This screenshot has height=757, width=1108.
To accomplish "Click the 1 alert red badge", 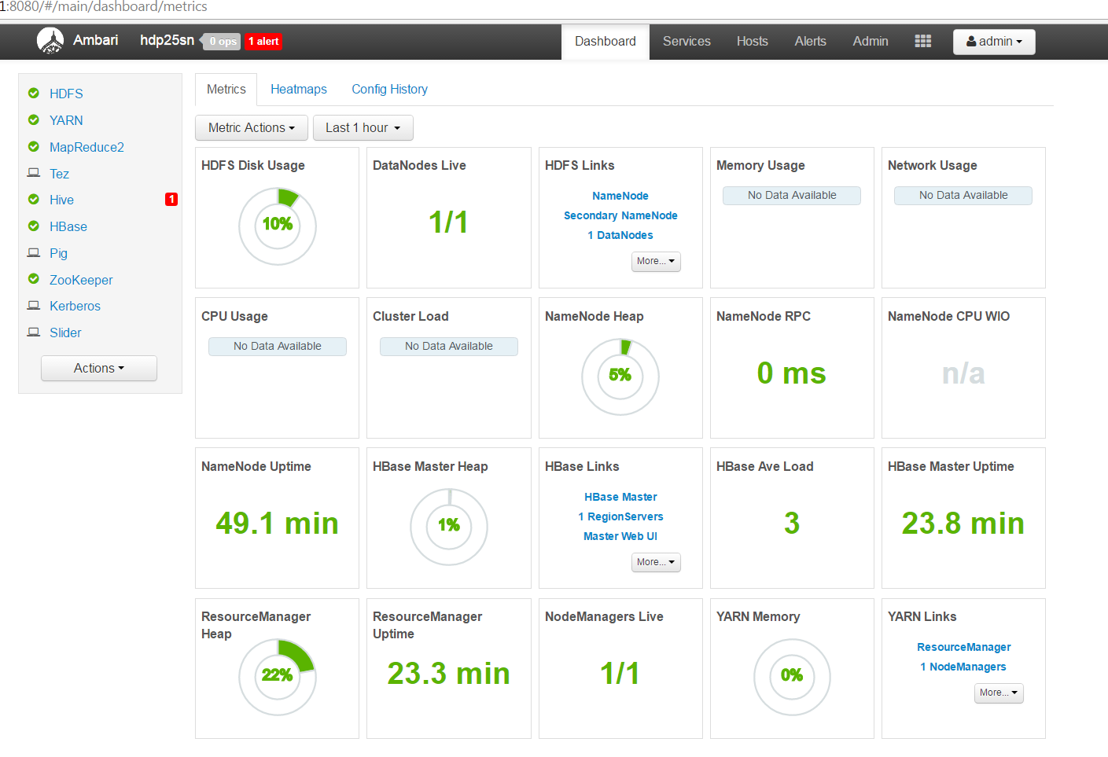I will pyautogui.click(x=264, y=42).
